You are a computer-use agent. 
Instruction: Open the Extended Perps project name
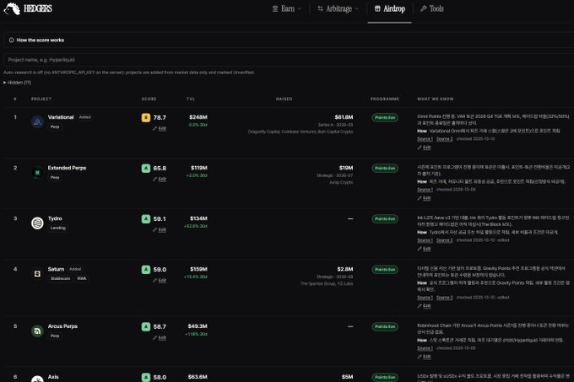click(x=67, y=168)
